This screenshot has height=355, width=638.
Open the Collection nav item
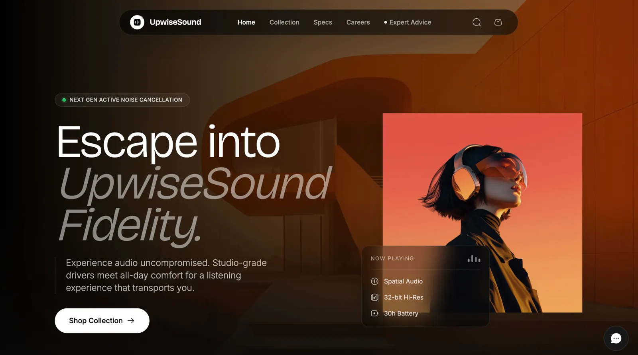(x=284, y=22)
